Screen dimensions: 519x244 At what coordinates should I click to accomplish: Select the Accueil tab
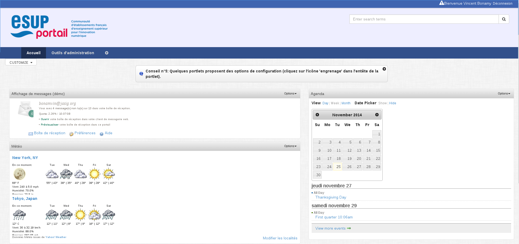(33, 53)
